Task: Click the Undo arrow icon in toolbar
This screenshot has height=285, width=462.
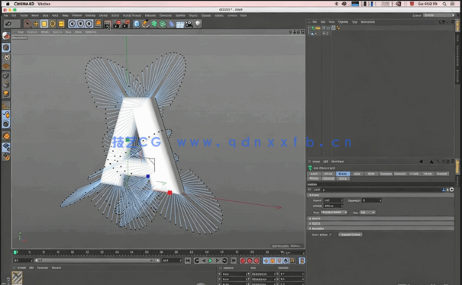Action: click(x=8, y=24)
